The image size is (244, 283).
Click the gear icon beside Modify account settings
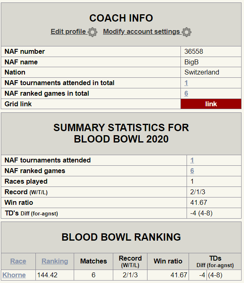[x=187, y=32]
